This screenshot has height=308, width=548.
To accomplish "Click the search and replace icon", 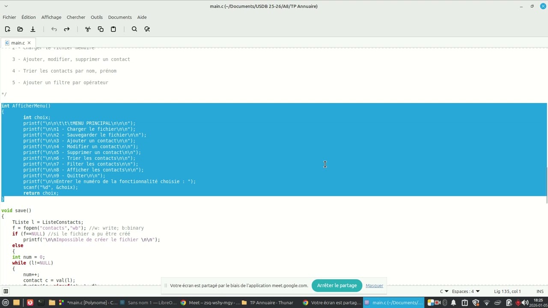I will 147,29.
